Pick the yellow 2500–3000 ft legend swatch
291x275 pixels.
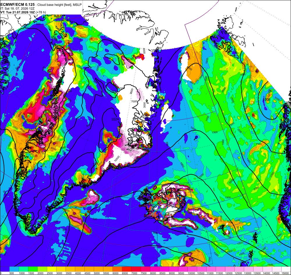52,269
